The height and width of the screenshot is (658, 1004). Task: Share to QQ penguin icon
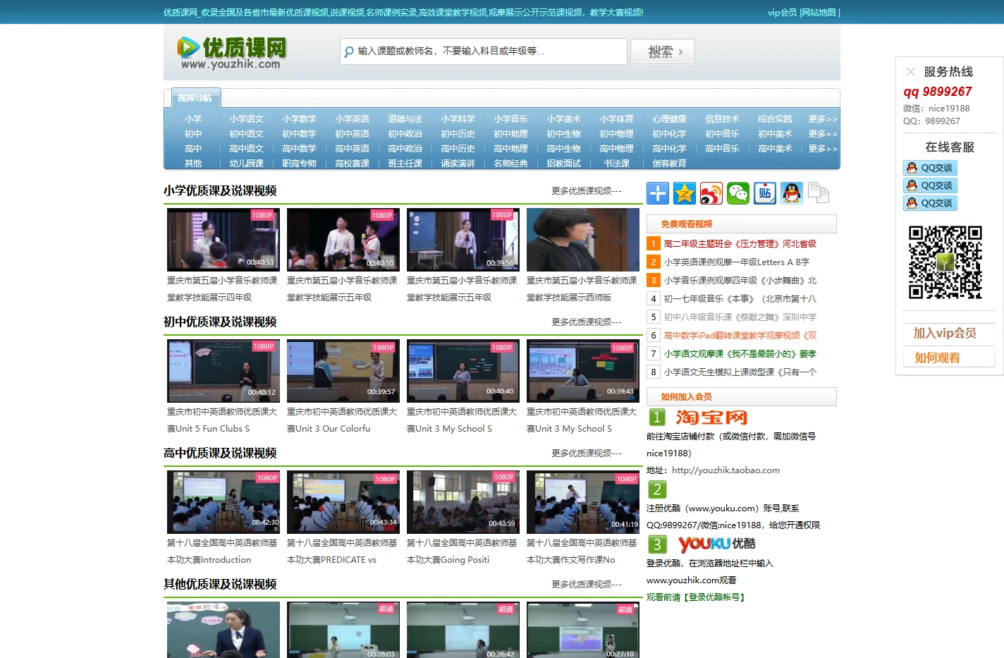[792, 193]
